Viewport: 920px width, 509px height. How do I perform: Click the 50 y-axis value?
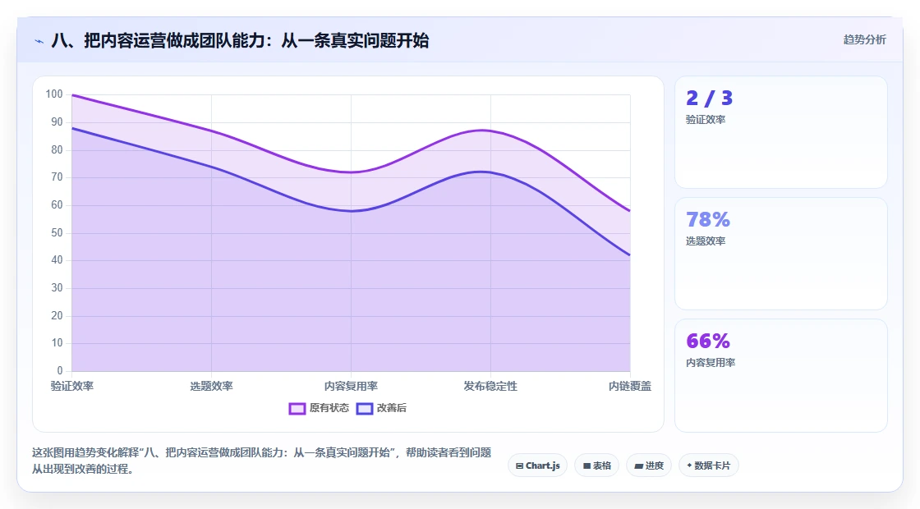[x=57, y=233]
